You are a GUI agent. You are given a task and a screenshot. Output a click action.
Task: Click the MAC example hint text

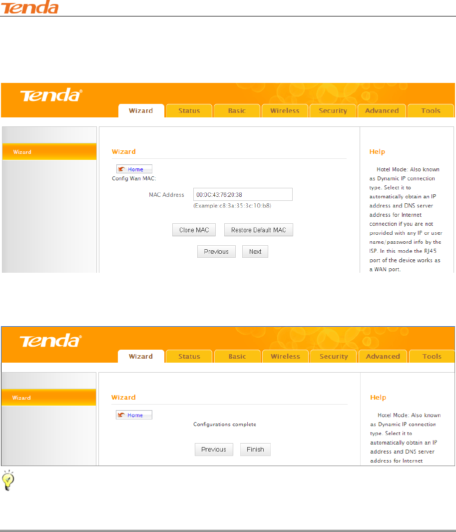[232, 206]
